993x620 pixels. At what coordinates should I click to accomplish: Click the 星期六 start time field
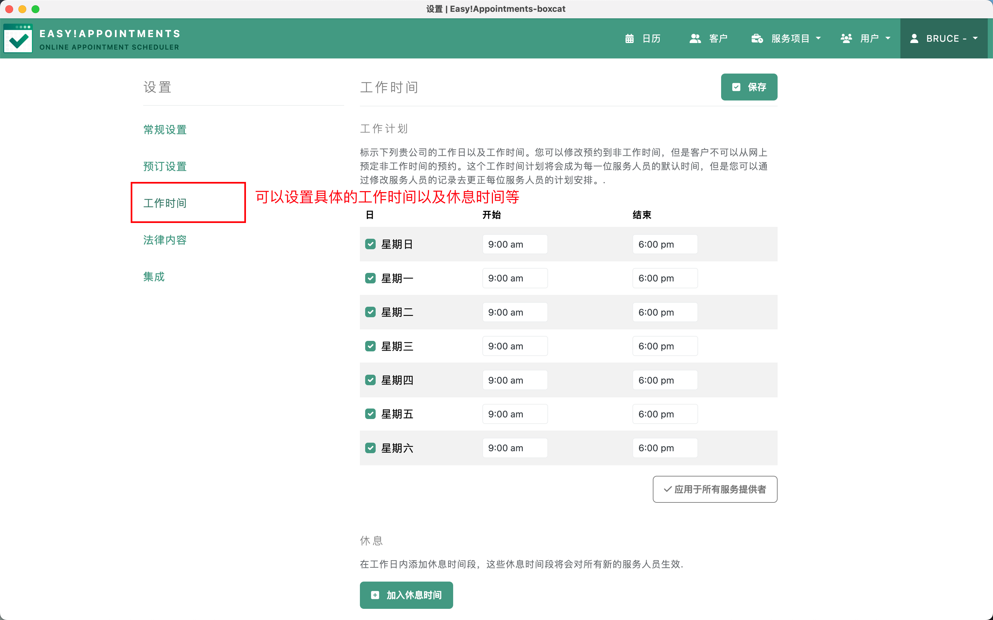(515, 448)
